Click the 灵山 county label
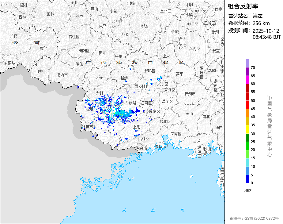This screenshot has width=283, height=224. 189,114
